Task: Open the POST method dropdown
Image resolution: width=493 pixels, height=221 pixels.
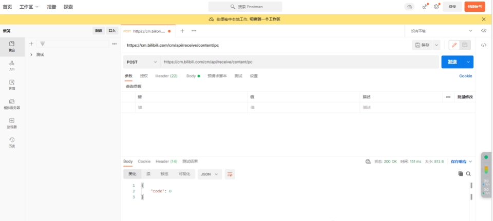Action: (142, 62)
